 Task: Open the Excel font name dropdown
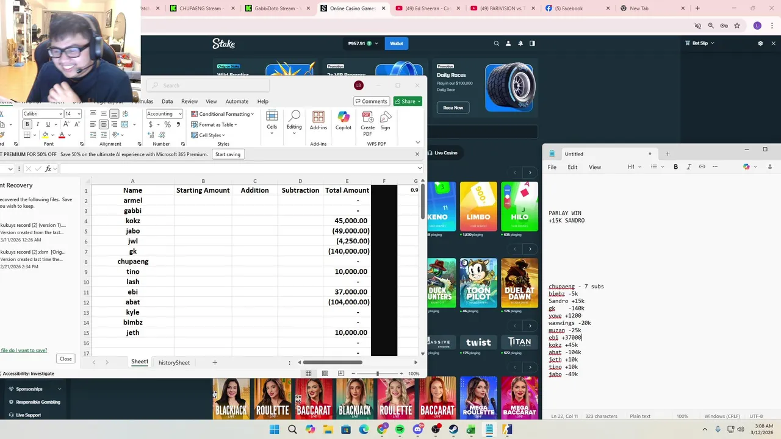tap(60, 114)
